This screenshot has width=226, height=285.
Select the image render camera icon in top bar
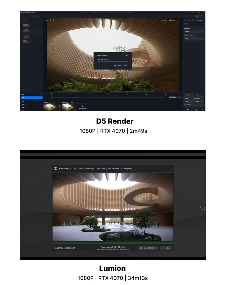click(192, 16)
